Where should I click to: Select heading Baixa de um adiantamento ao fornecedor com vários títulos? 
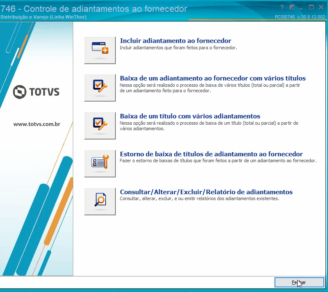coord(213,78)
